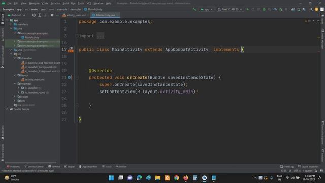The width and height of the screenshot is (325, 183).
Task: Click the yellow account avatar icon
Action: pyautogui.click(x=316, y=9)
